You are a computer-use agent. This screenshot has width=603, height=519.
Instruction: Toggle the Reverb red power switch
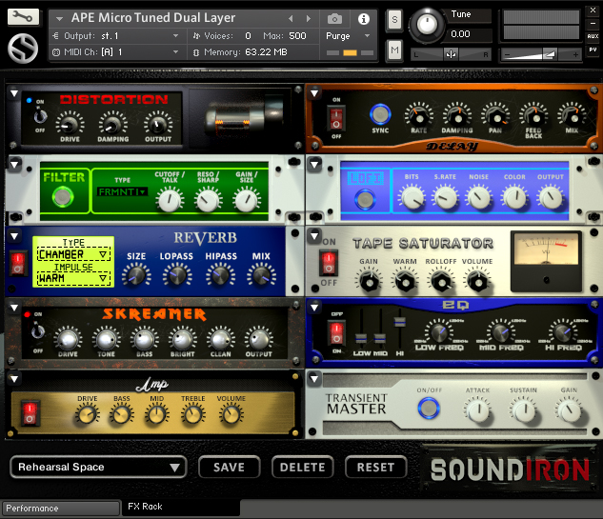tap(18, 264)
